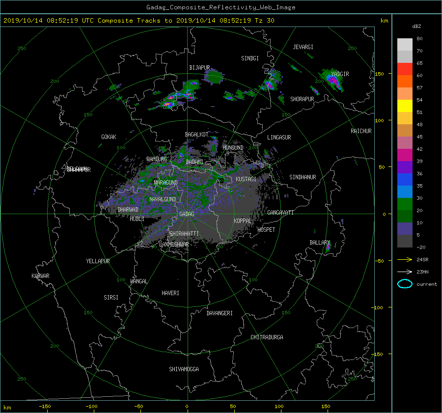Click the storm echo cell near BALLARY
Image resolution: width=442 pixels, height=413 pixels.
click(x=328, y=247)
